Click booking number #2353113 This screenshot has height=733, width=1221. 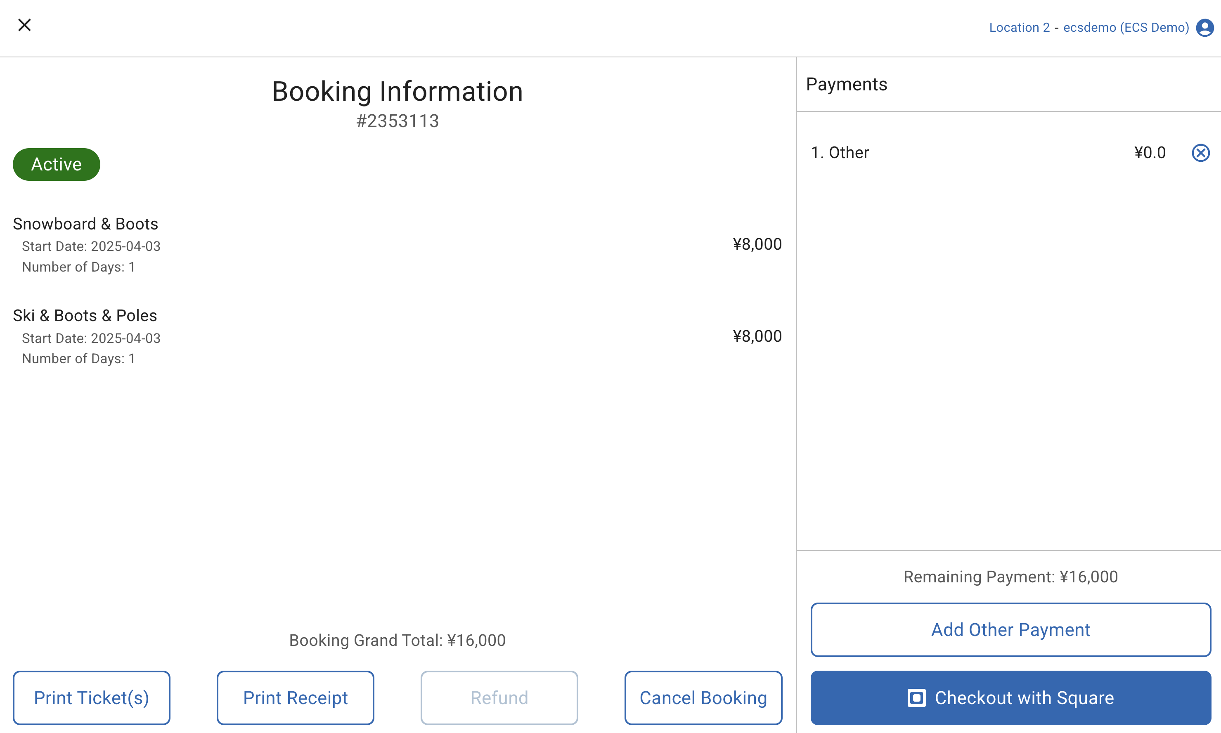tap(398, 121)
